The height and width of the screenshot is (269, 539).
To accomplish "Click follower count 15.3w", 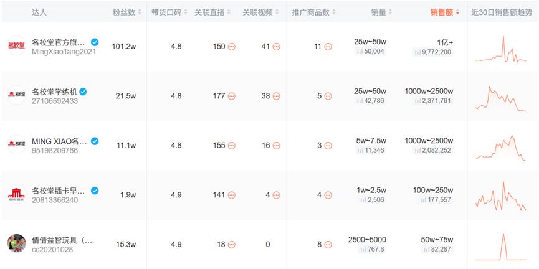I will (x=126, y=245).
